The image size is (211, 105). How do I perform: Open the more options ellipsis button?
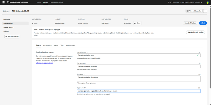point(205,11)
